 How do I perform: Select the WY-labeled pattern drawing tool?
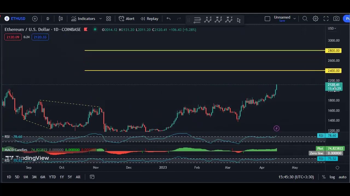[229, 20]
